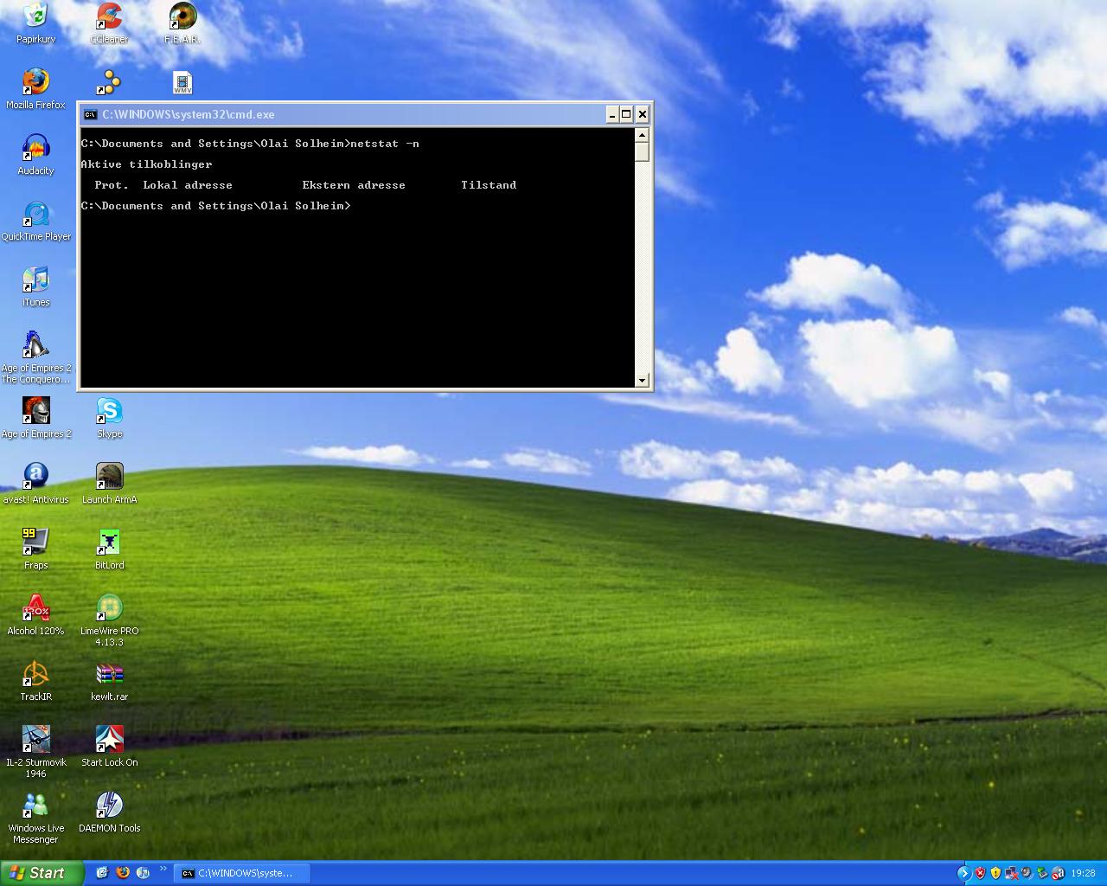1107x886 pixels.
Task: Click the disconnected network tray icon
Action: (1011, 873)
